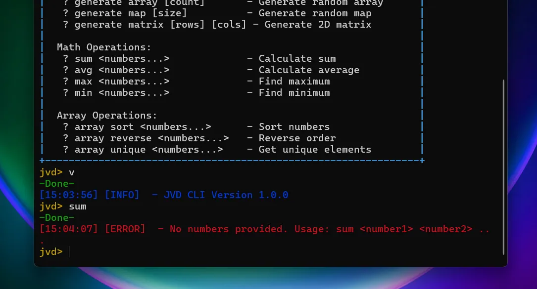The width and height of the screenshot is (537, 289).
Task: Click the 'Find minimum' description
Action: pos(294,93)
